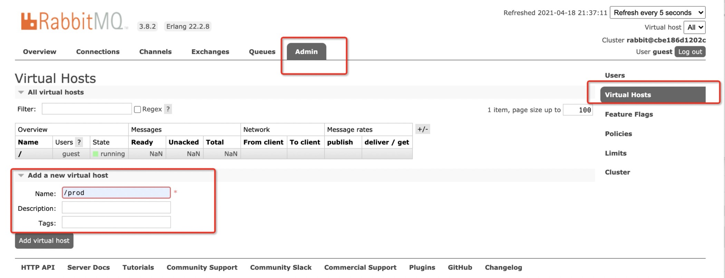Open the Channels tab
725x278 pixels.
pos(155,52)
